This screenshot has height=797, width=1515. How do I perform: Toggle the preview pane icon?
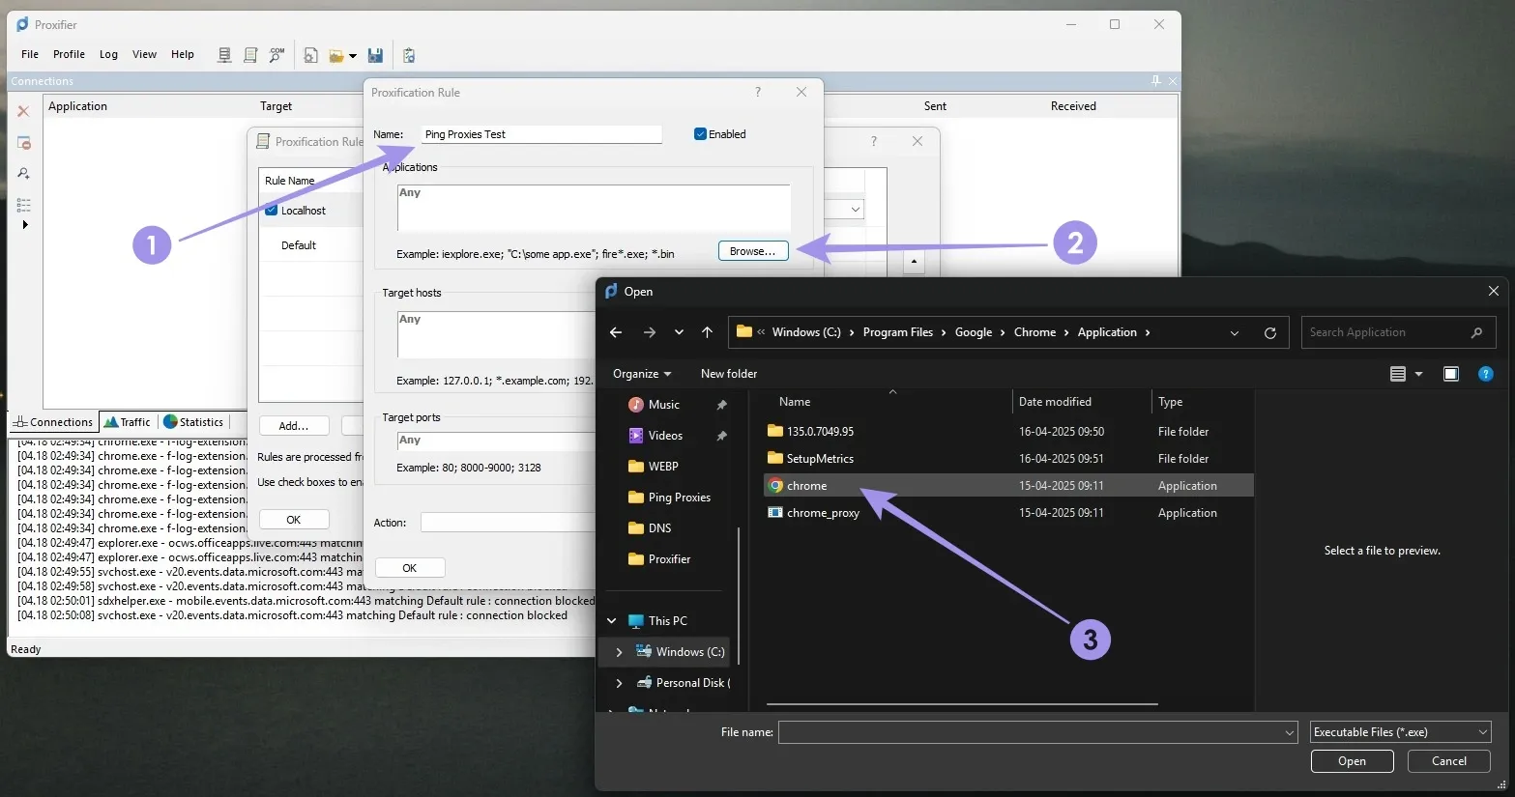[1451, 374]
